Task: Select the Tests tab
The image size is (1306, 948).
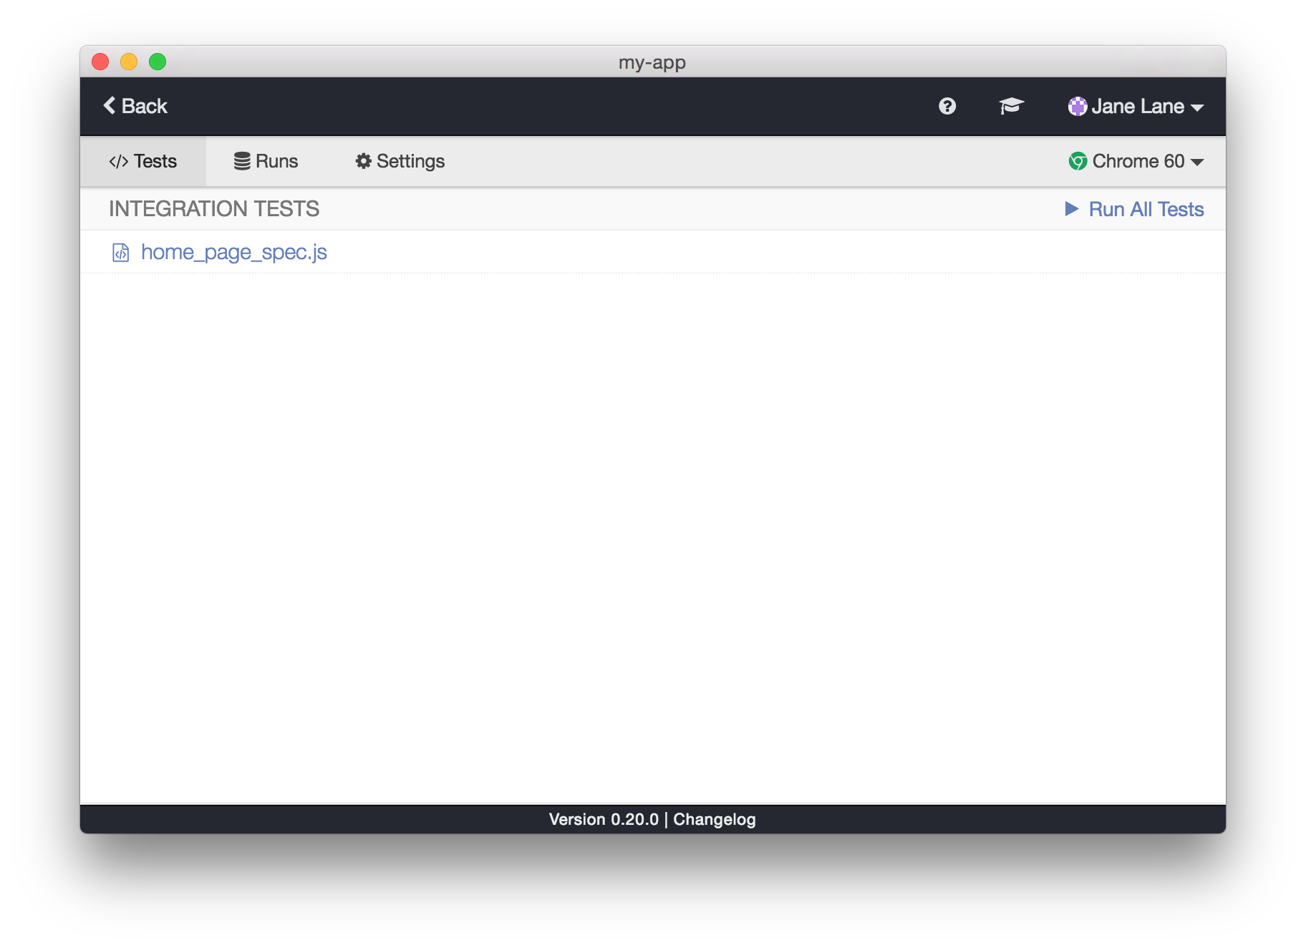Action: click(x=156, y=161)
